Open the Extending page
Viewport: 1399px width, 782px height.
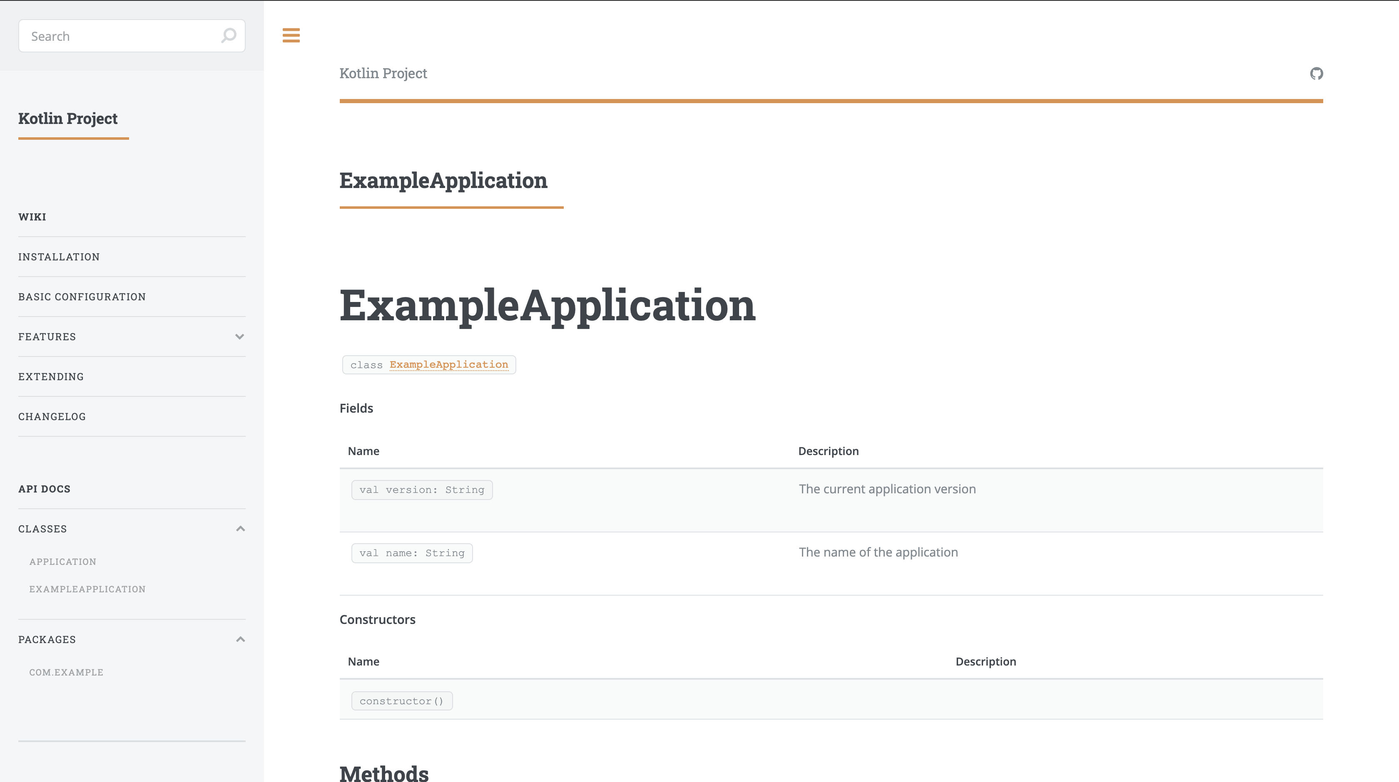(51, 376)
